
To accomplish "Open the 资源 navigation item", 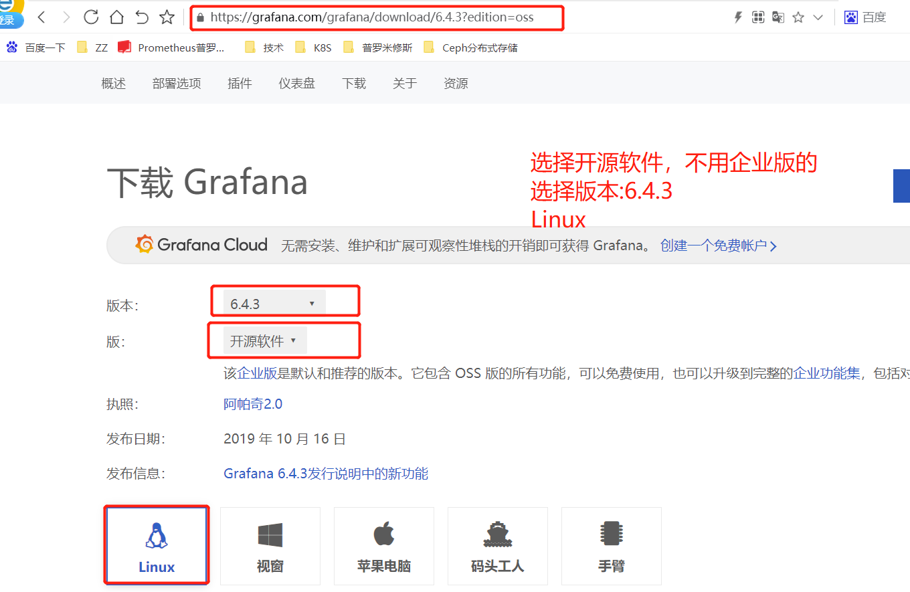I will point(456,84).
